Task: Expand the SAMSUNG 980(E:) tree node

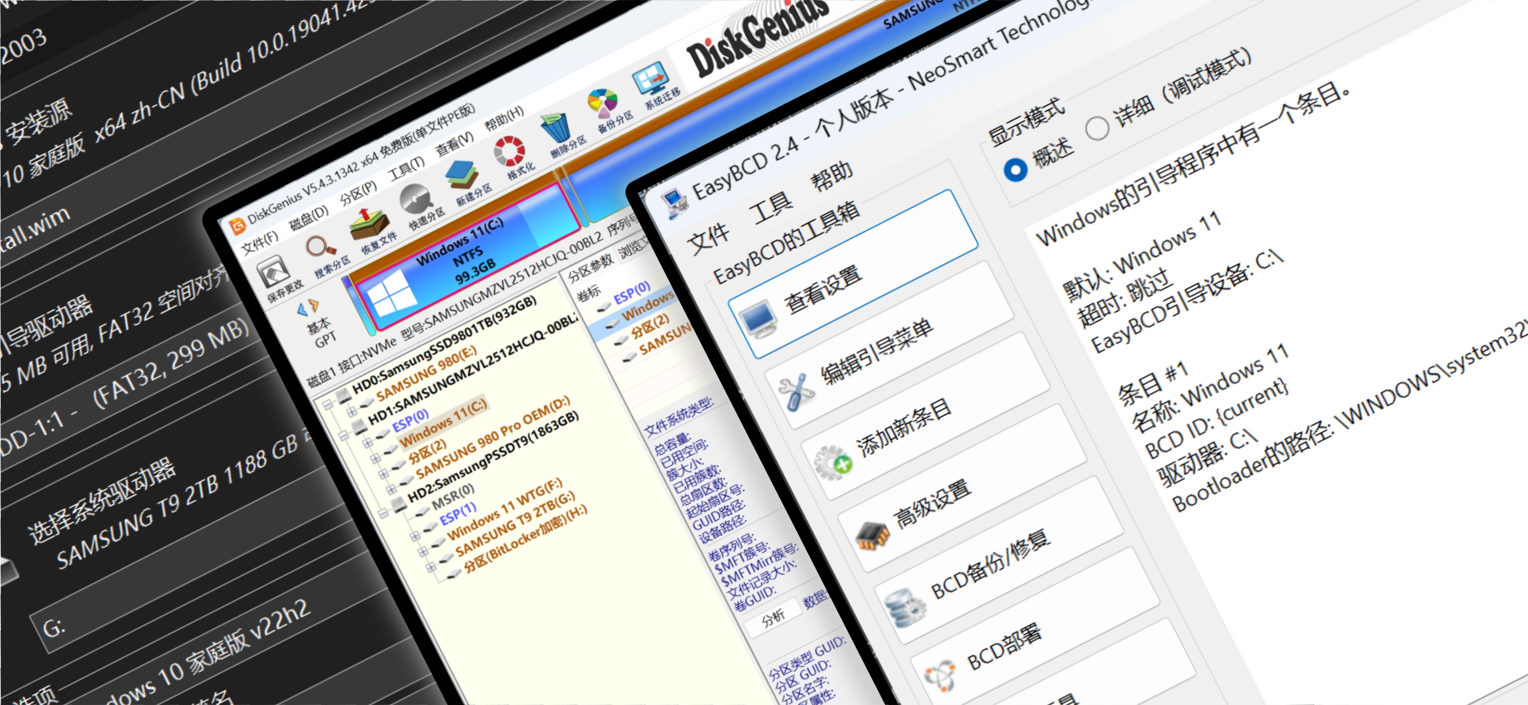Action: point(351,411)
